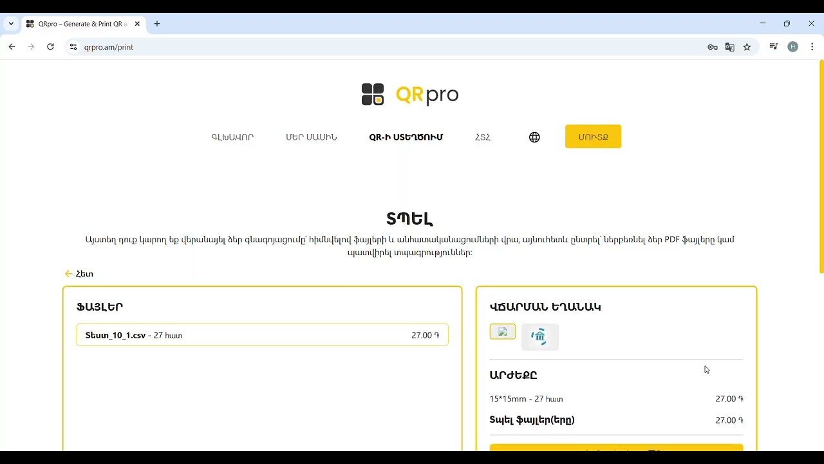Close the QRpro browser tab
Screen dimensions: 824x464
137,24
